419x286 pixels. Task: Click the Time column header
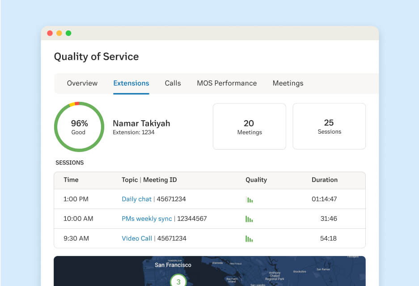(71, 180)
